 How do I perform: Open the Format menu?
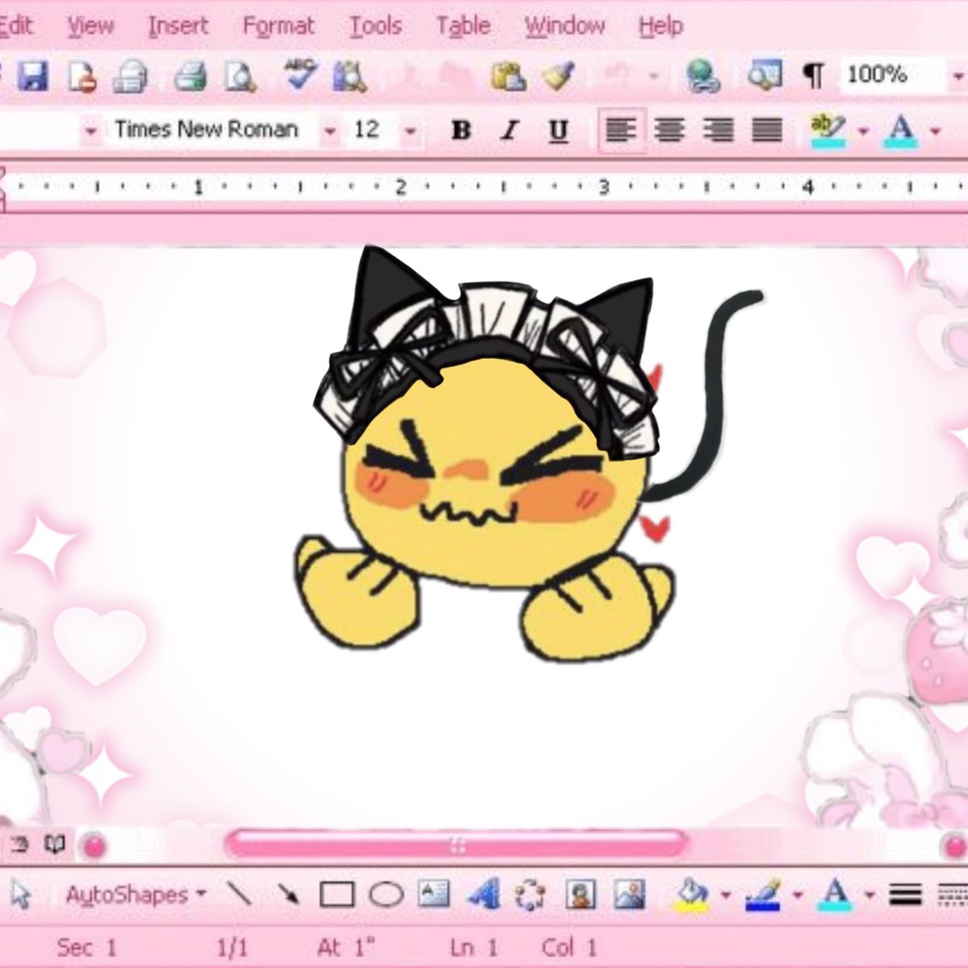(x=278, y=26)
